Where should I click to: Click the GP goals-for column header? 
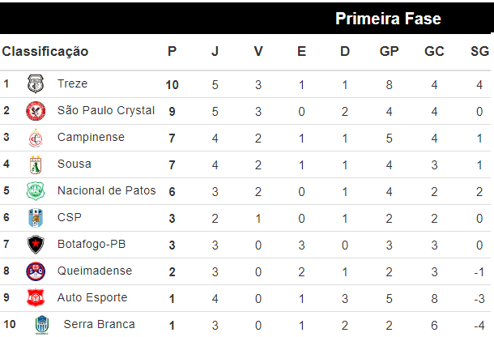click(x=389, y=51)
